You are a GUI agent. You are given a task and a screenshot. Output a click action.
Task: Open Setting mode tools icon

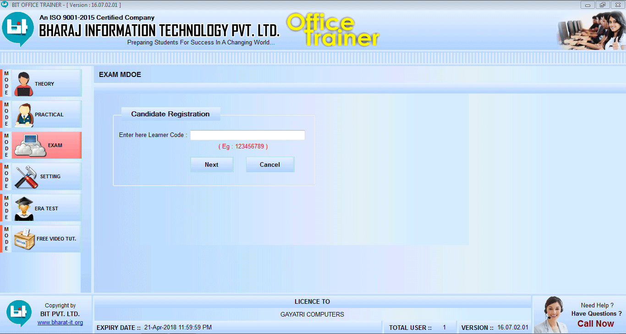coord(26,177)
